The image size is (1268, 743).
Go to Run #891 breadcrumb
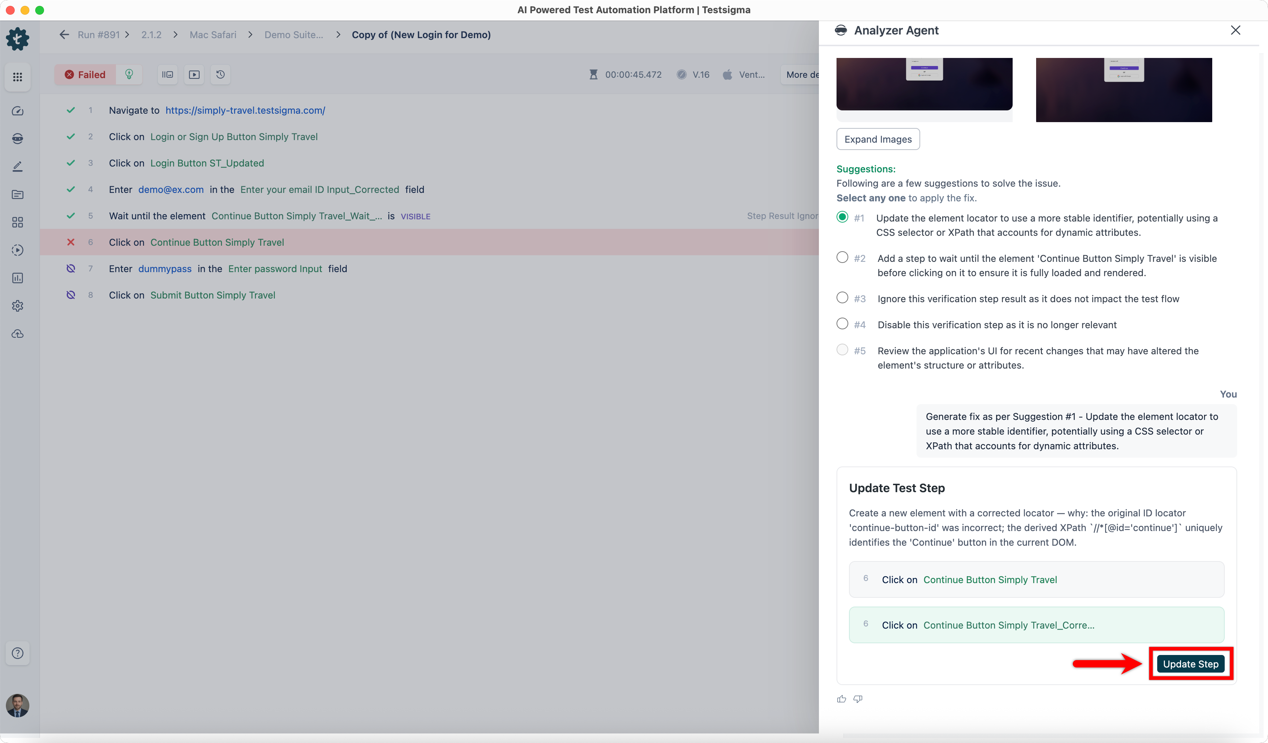pyautogui.click(x=99, y=35)
